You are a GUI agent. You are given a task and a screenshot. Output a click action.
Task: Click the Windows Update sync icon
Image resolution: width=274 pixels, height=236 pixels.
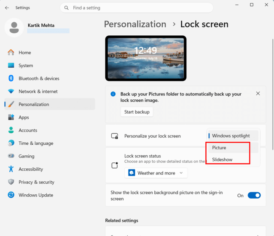11,195
